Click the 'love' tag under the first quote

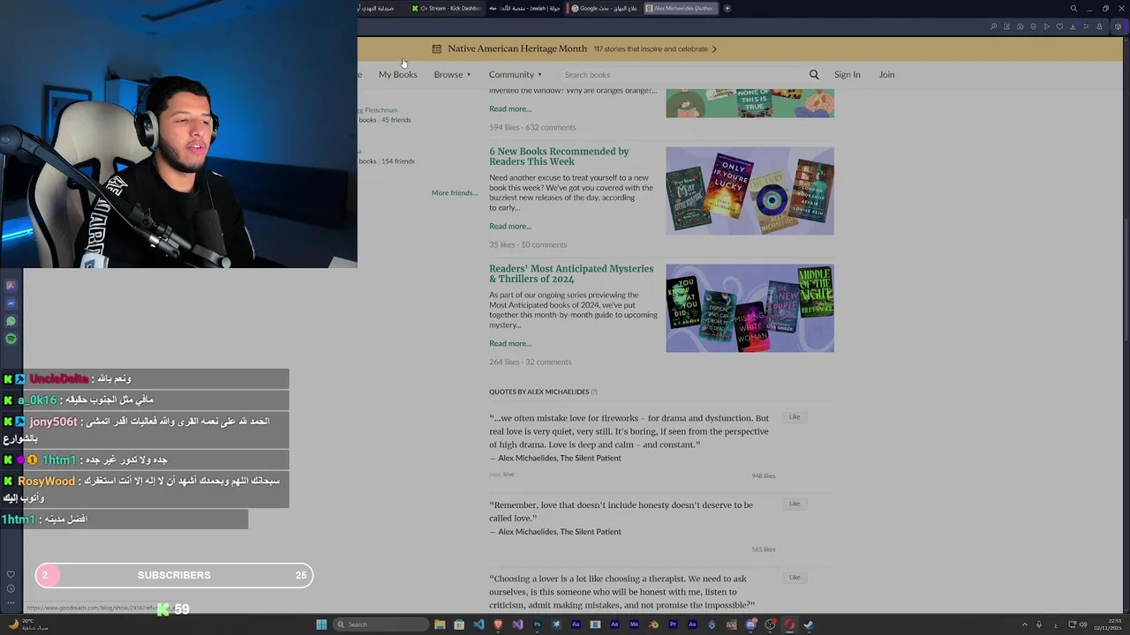[508, 474]
